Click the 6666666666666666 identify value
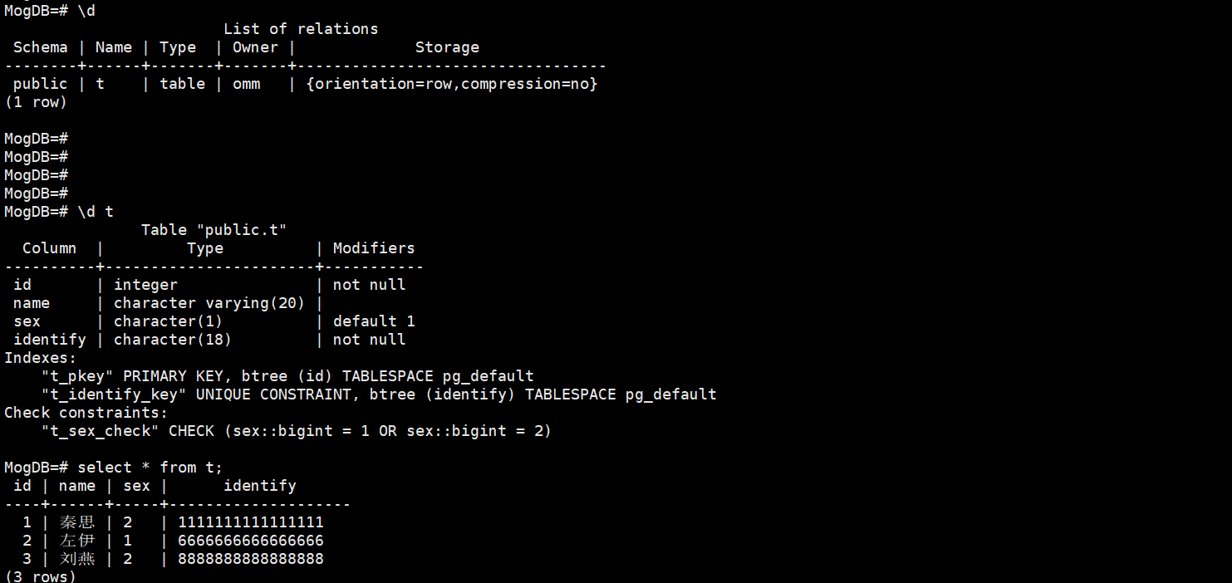 point(251,541)
